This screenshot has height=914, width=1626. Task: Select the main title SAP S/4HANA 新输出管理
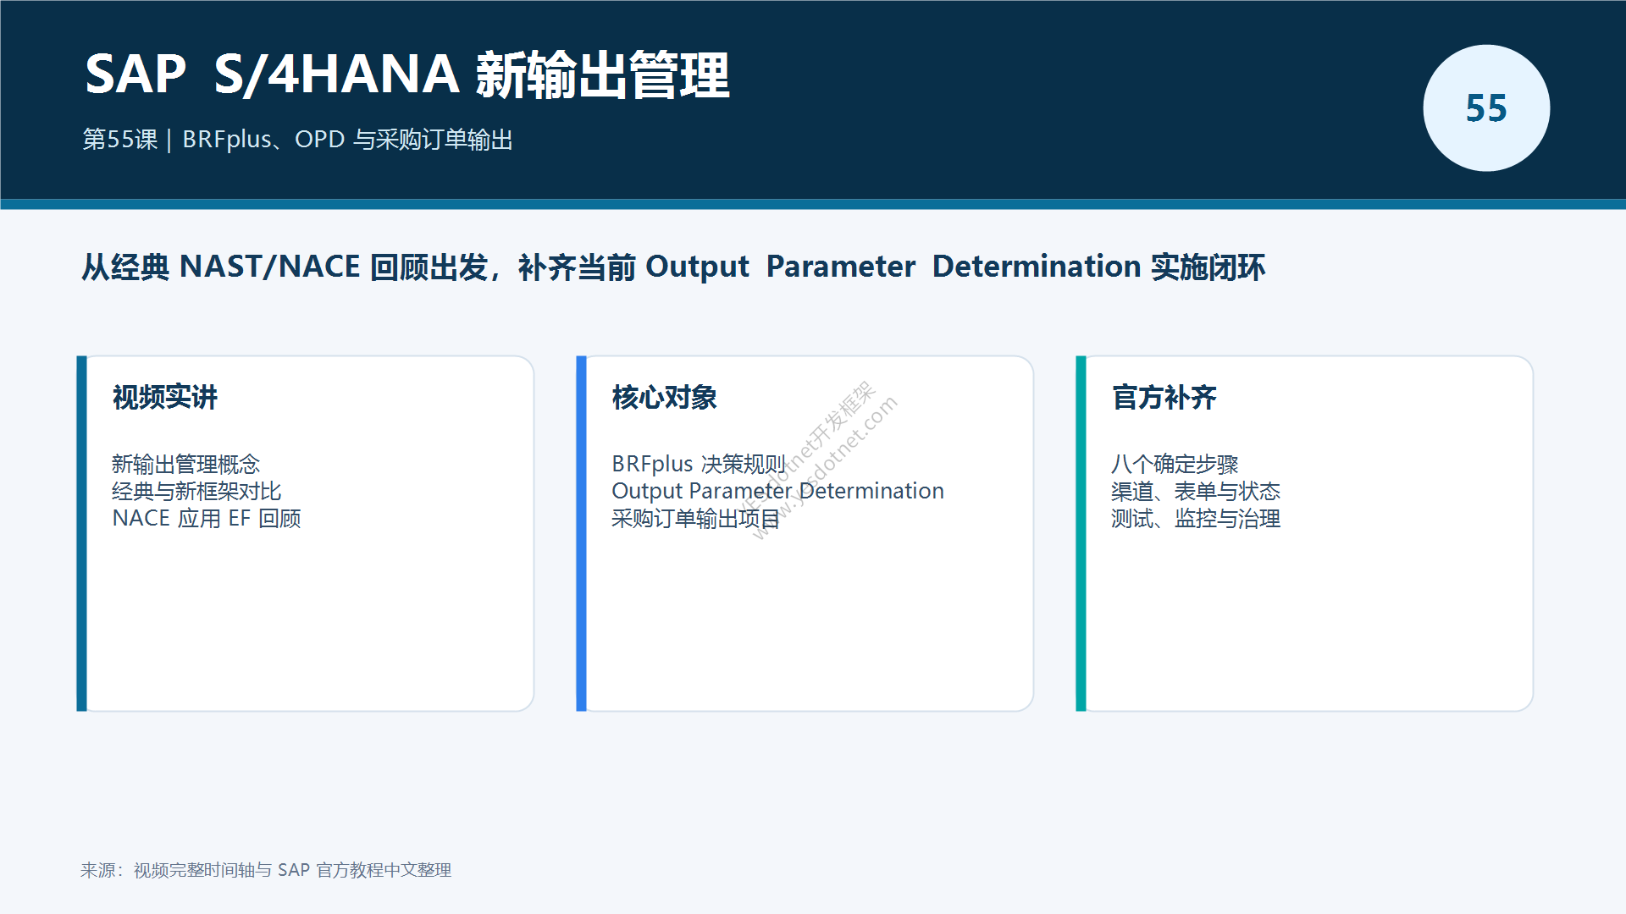point(407,74)
